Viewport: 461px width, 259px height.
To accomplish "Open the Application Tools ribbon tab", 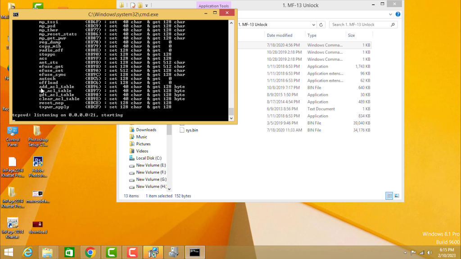I will (213, 5).
